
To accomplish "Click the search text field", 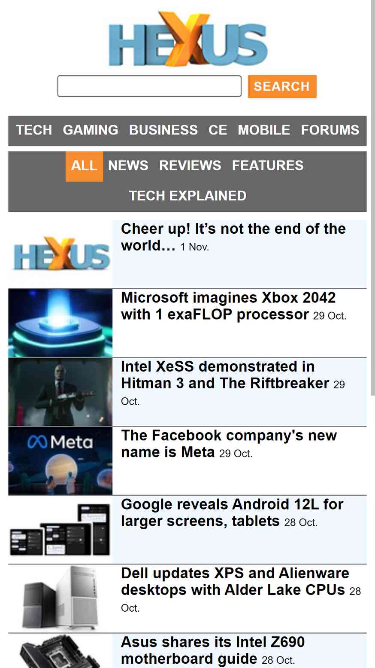I will pos(149,86).
